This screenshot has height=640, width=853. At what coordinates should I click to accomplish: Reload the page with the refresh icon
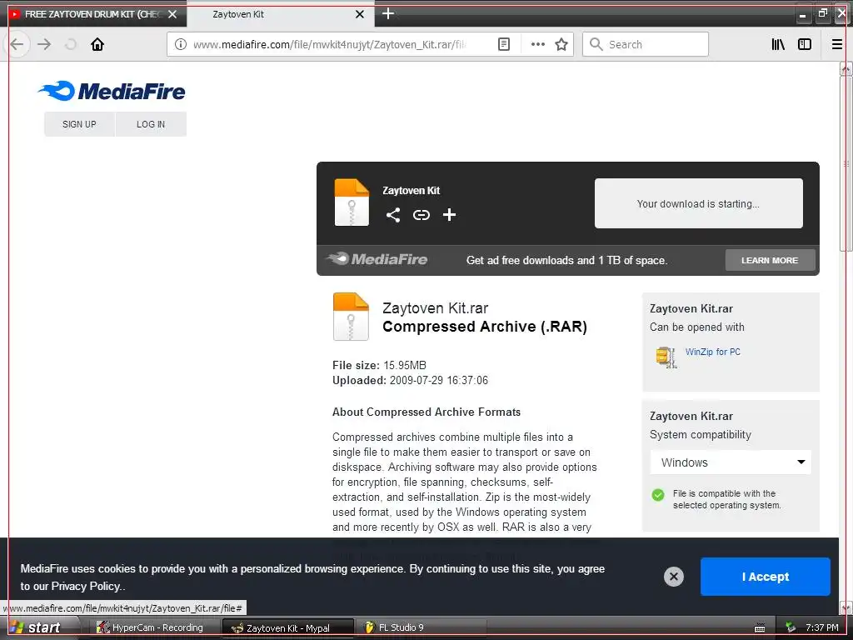tap(71, 44)
